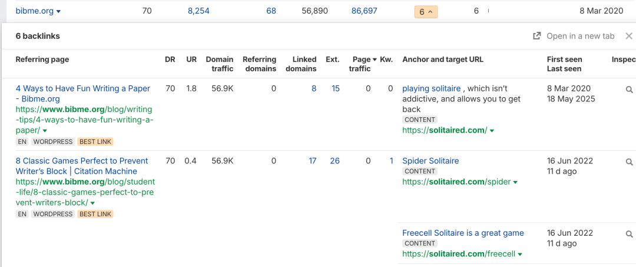Click the DR column header
636x267 pixels.
[x=170, y=60]
